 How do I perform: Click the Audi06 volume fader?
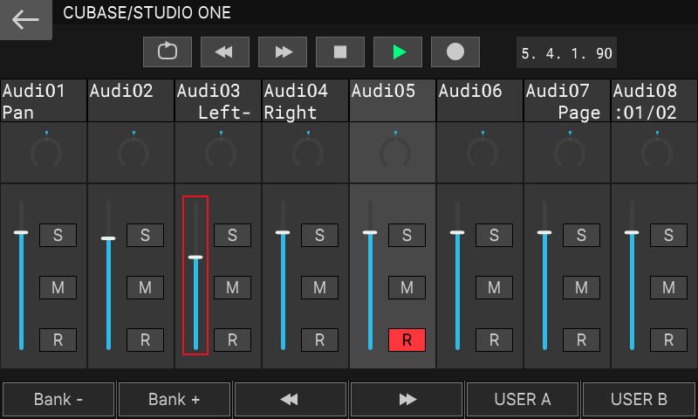coord(457,275)
